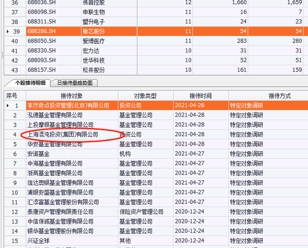Click stock name 世华科技
This screenshot has width=308, height=248.
click(94, 60)
